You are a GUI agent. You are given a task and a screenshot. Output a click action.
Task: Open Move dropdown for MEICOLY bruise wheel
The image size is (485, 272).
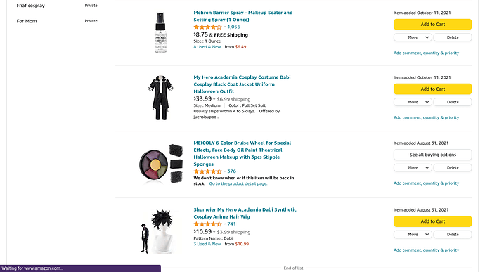click(x=413, y=168)
